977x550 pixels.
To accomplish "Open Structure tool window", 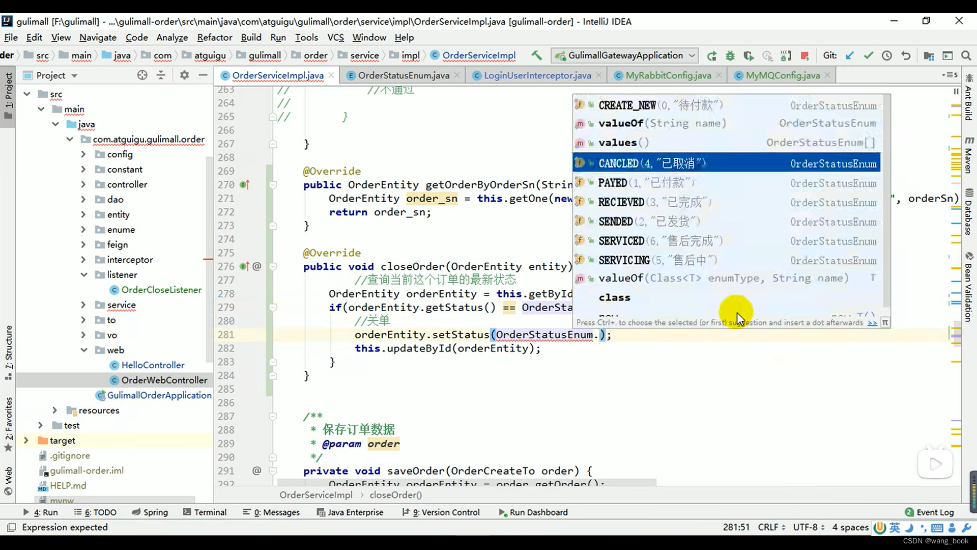I will [9, 352].
